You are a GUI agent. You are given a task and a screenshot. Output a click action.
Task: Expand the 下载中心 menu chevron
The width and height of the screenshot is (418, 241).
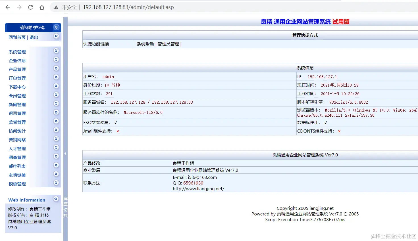[56, 86]
